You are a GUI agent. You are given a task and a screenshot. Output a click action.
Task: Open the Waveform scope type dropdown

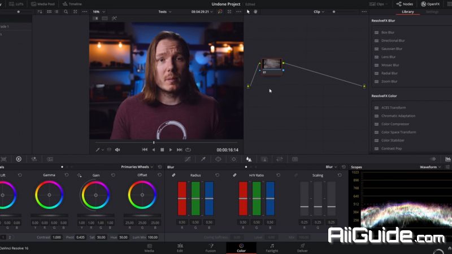pyautogui.click(x=430, y=167)
